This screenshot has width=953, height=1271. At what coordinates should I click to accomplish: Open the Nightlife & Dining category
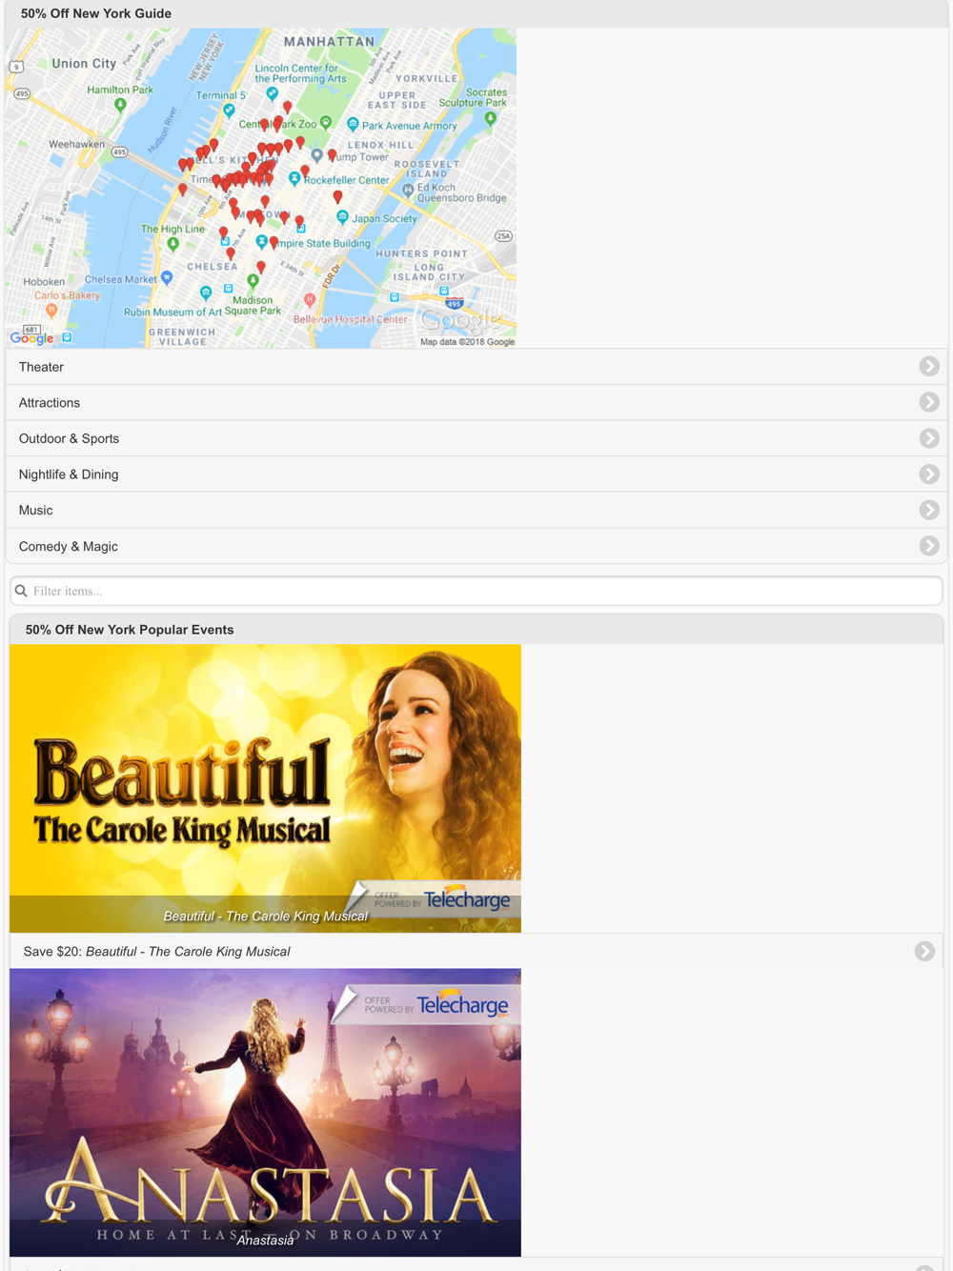476,474
